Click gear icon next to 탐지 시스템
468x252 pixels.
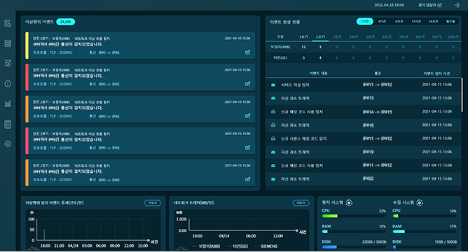coord(349,203)
